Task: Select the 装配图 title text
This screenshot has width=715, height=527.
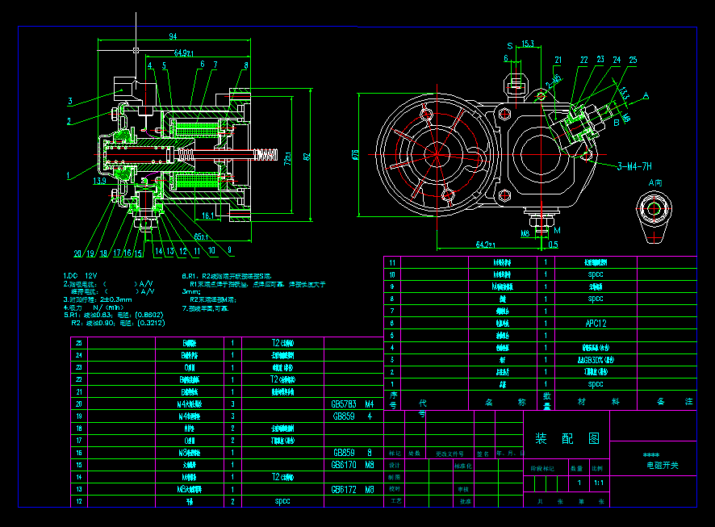Action: point(567,436)
